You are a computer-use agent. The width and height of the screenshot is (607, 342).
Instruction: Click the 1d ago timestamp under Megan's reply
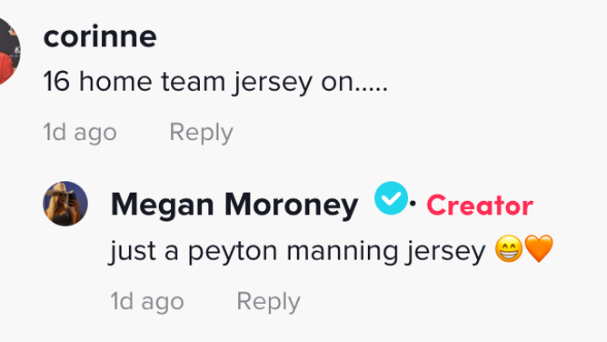pyautogui.click(x=147, y=302)
